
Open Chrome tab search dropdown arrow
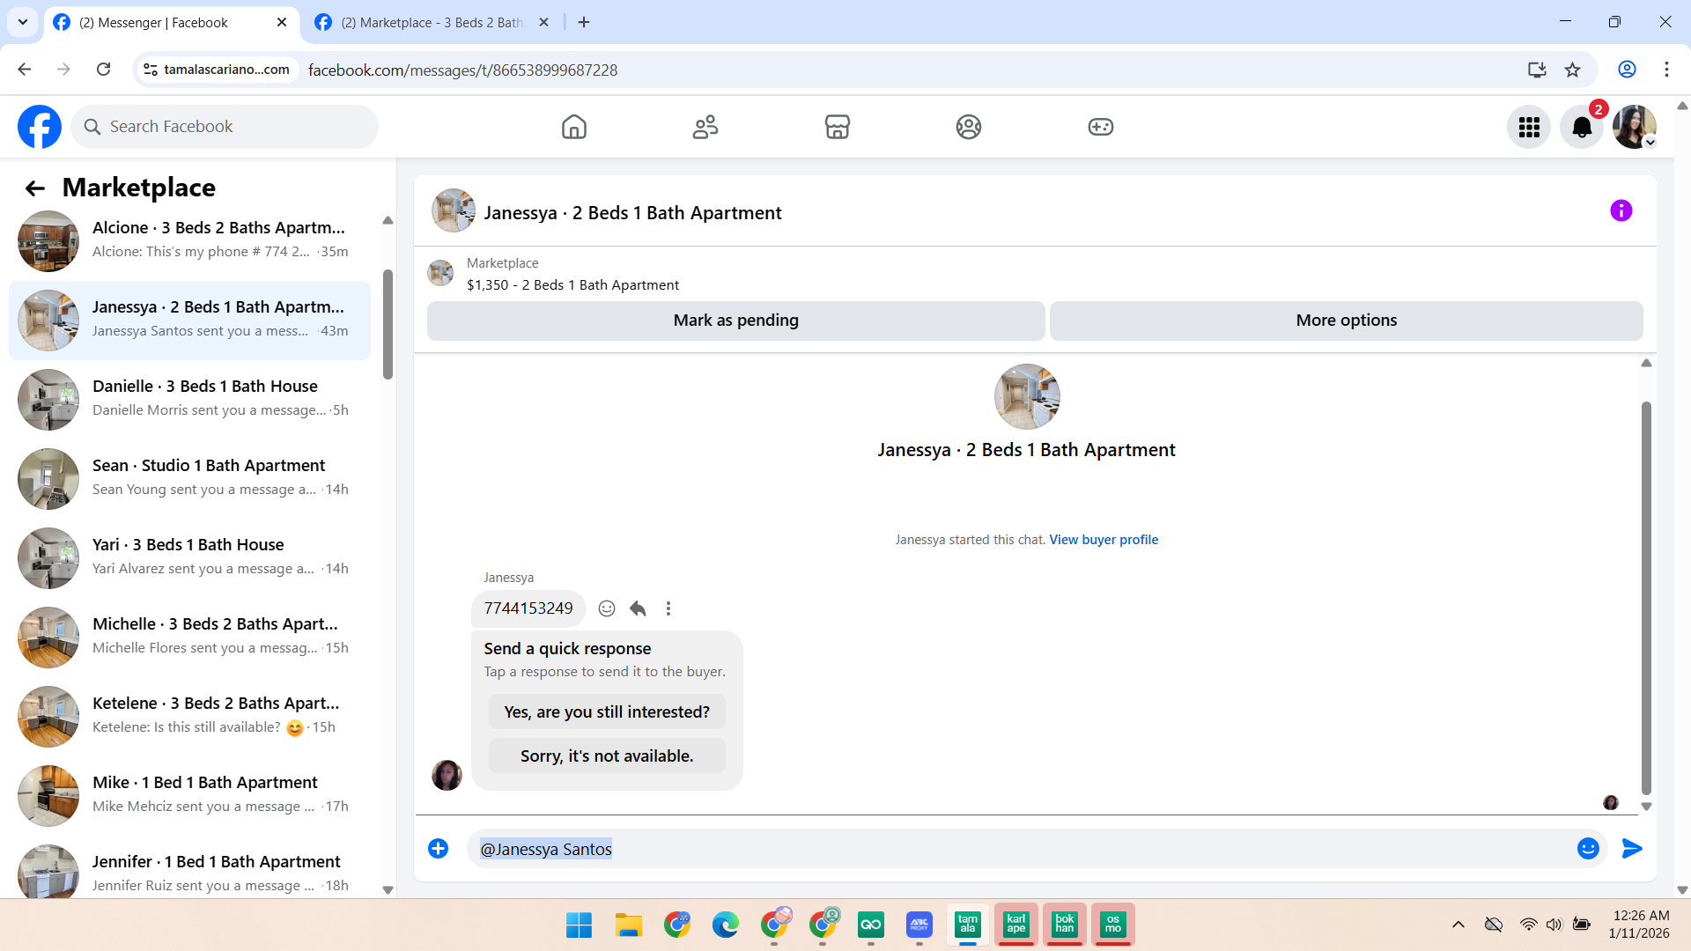(23, 22)
